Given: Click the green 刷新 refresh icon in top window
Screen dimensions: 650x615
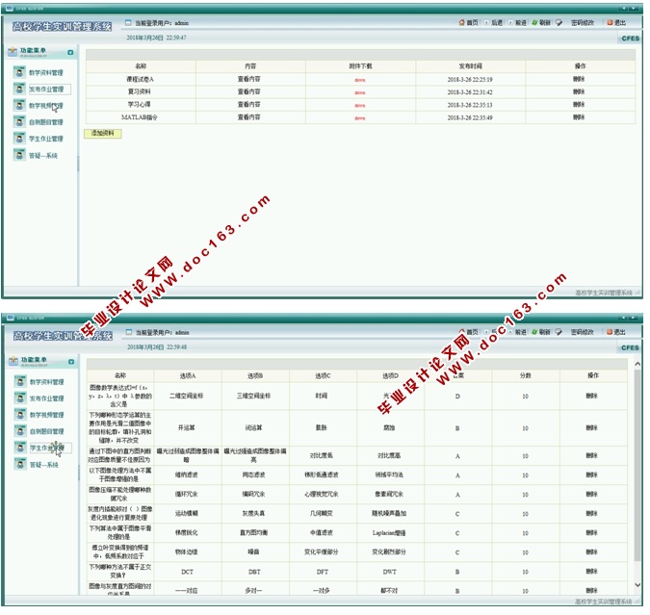Looking at the screenshot, I should pos(534,22).
